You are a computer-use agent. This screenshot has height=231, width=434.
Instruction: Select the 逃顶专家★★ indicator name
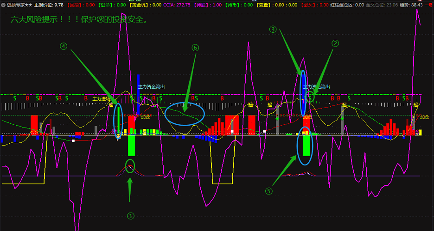pyautogui.click(x=19, y=5)
